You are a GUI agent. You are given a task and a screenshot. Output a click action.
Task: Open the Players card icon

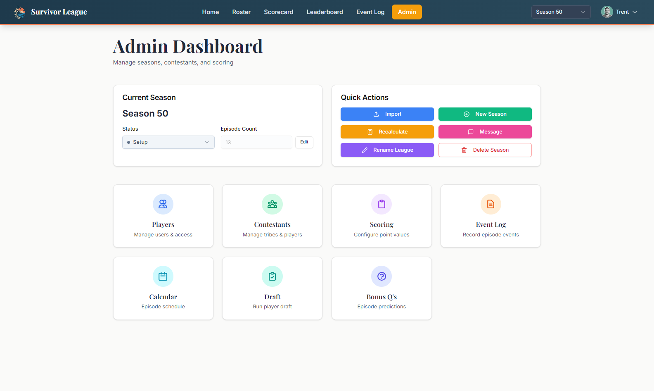pos(163,204)
